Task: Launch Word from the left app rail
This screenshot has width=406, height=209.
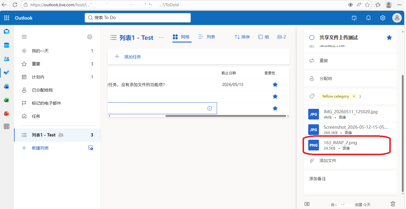Action: click(7, 86)
